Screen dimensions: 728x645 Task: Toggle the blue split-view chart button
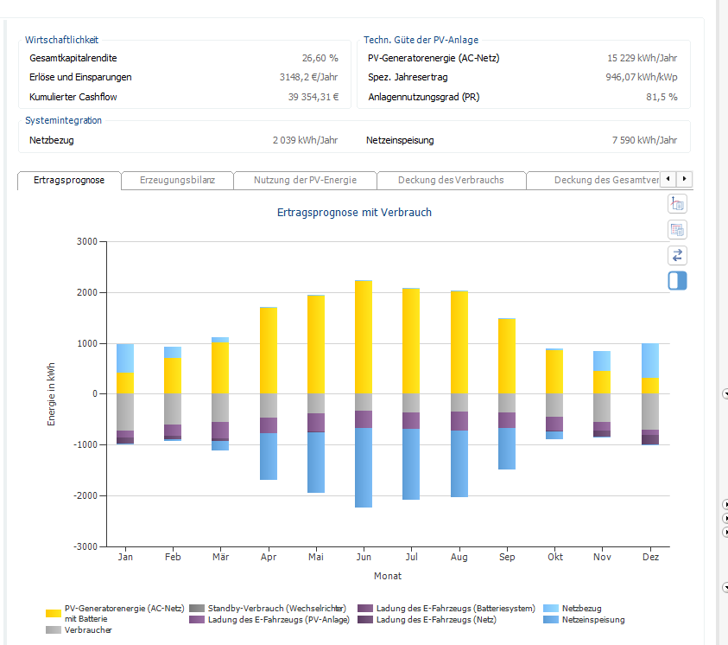(x=677, y=281)
